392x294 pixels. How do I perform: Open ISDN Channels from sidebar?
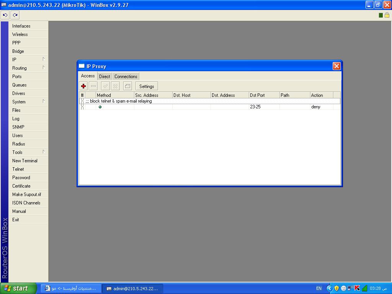click(x=28, y=203)
